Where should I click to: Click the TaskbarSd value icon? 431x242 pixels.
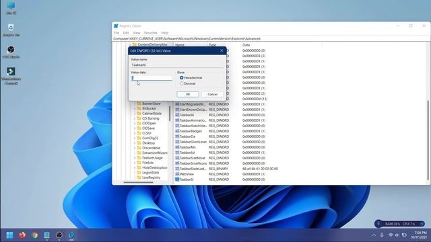pos(177,153)
